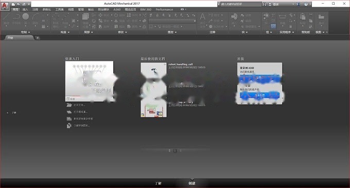Click the New file icon in quick access toolbar
Image resolution: width=350 pixels, height=188 pixels.
pos(13,4)
